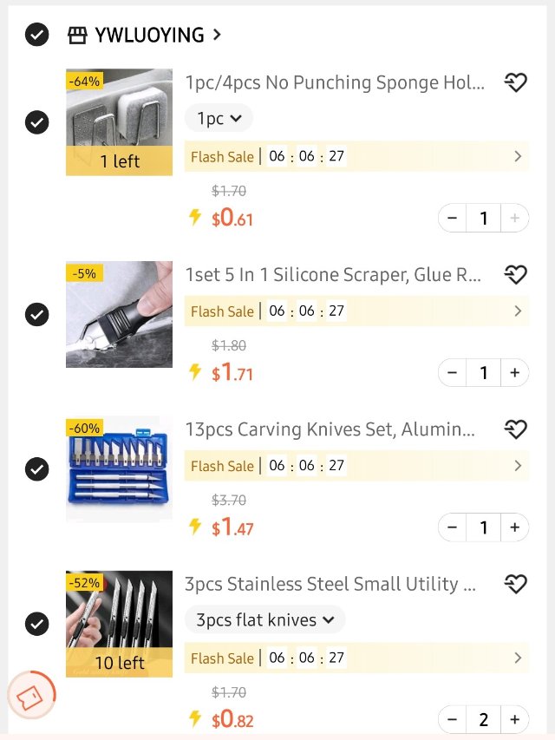Image resolution: width=555 pixels, height=740 pixels.
Task: Open 13pcs Carving Knives Set title
Action: point(330,429)
